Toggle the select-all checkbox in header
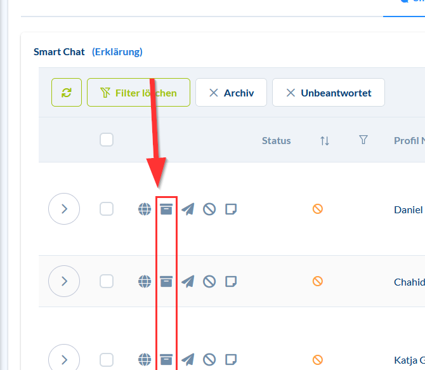Viewport: 425px width, 370px height. coord(107,140)
